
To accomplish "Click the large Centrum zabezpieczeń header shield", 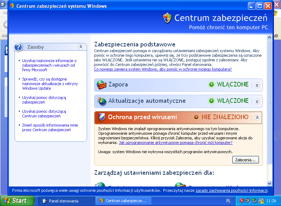I will coord(167,18).
